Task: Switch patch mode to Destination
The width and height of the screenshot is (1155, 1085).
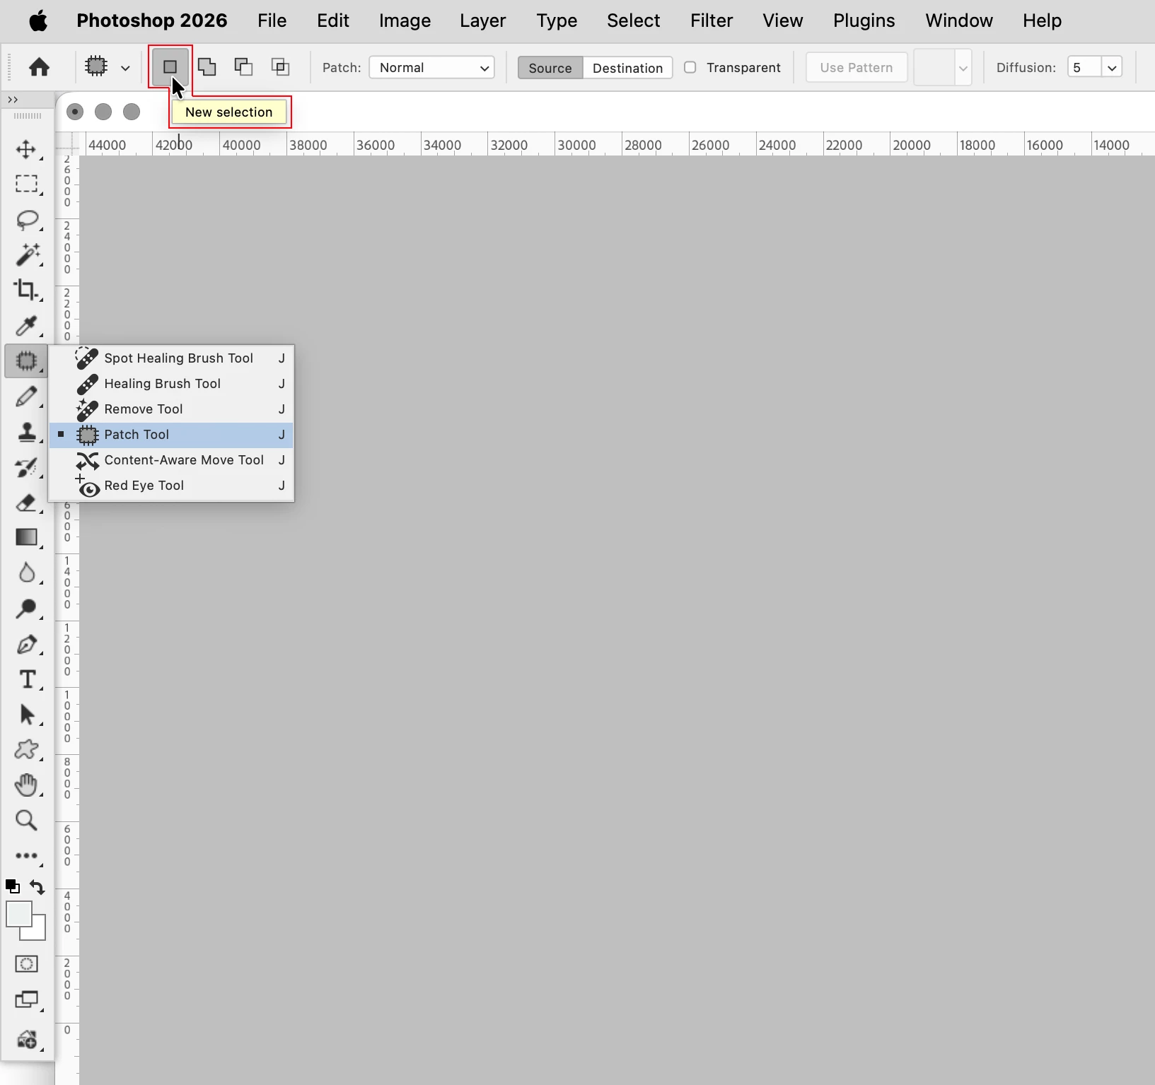Action: pyautogui.click(x=627, y=68)
